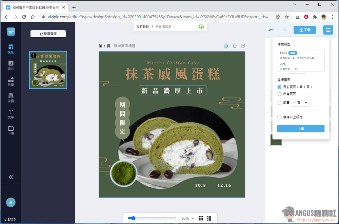
Task: Open the hamburger menu button
Action: pos(328,30)
